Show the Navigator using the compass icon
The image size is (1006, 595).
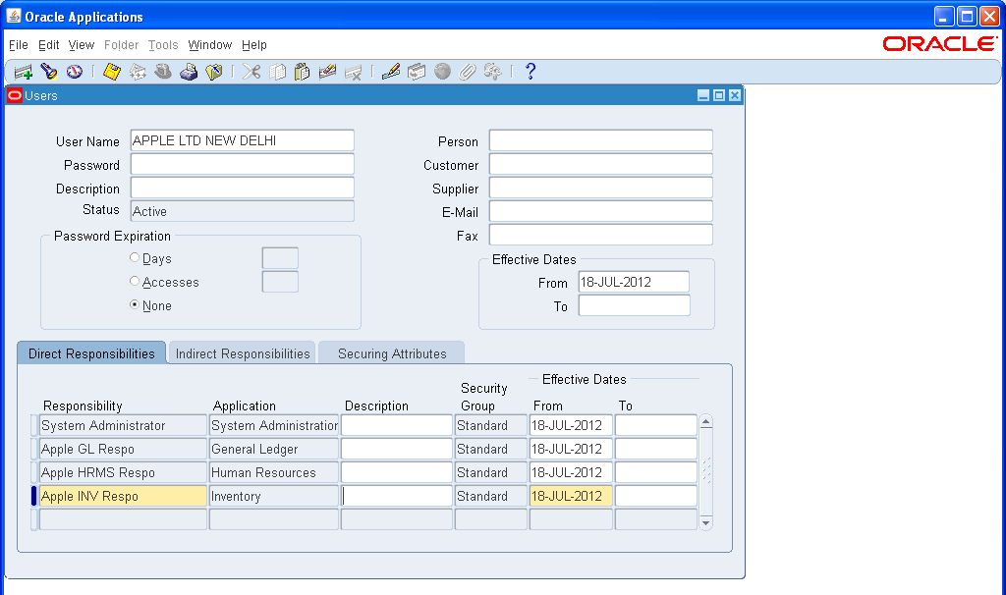click(75, 71)
